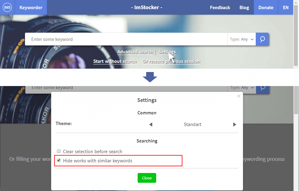299x191 pixels.
Task: Change language via EN selector
Action: click(x=286, y=7)
